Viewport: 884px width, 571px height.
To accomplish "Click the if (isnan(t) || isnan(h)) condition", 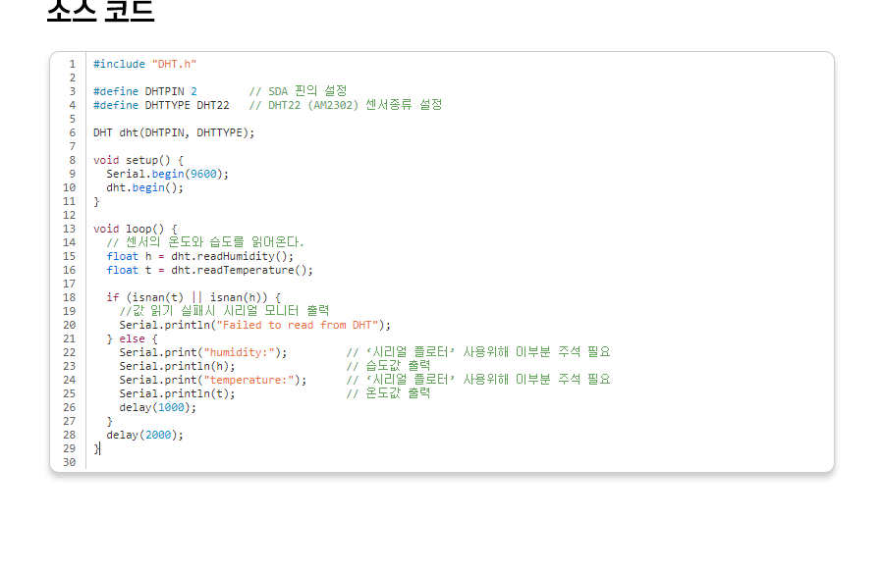I will pyautogui.click(x=193, y=297).
